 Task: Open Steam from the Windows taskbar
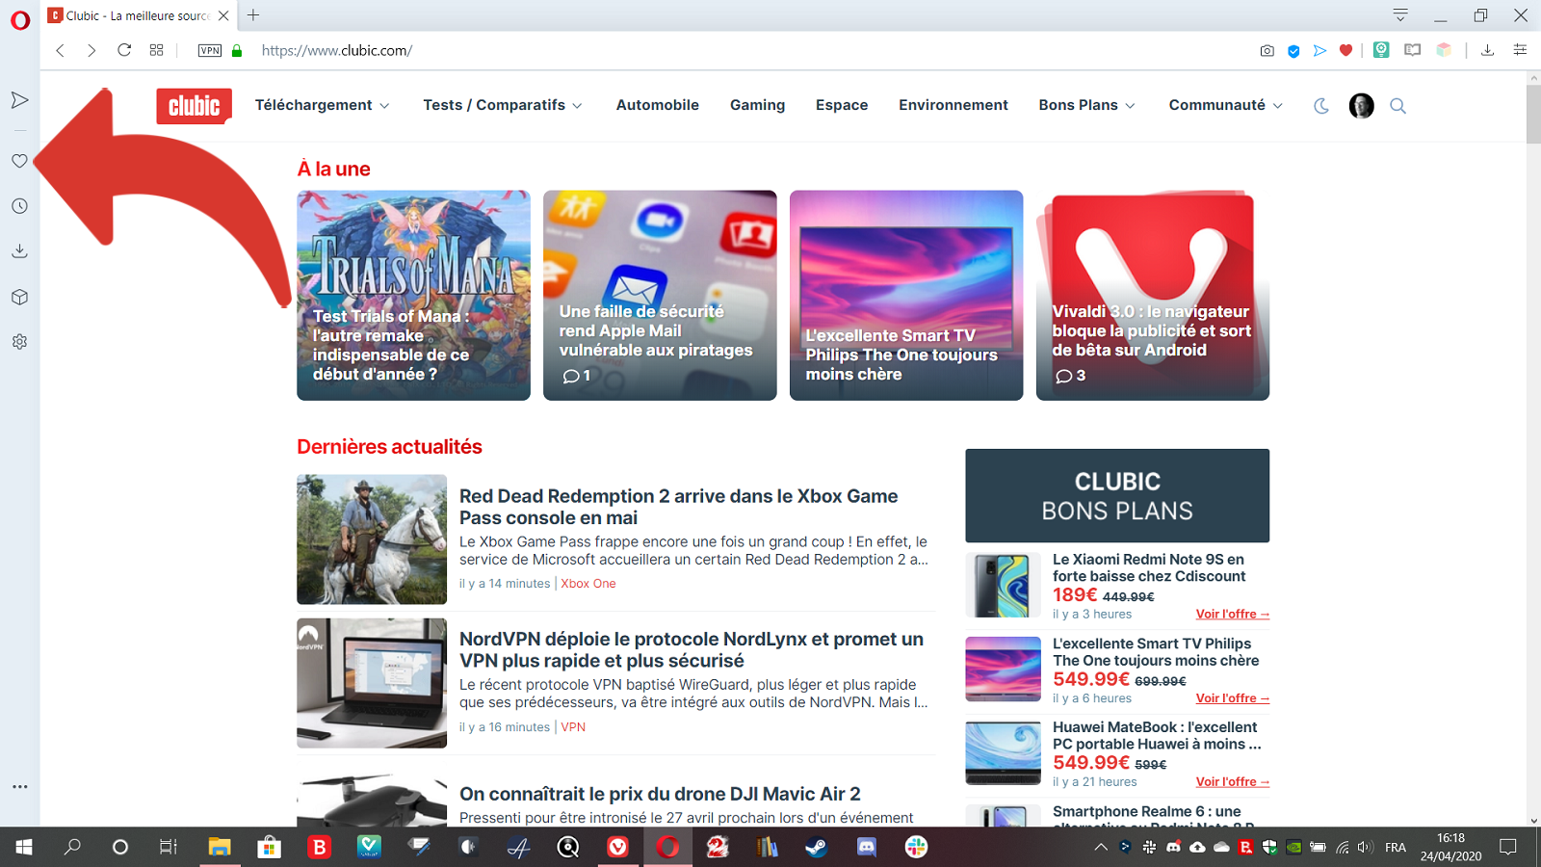816,847
